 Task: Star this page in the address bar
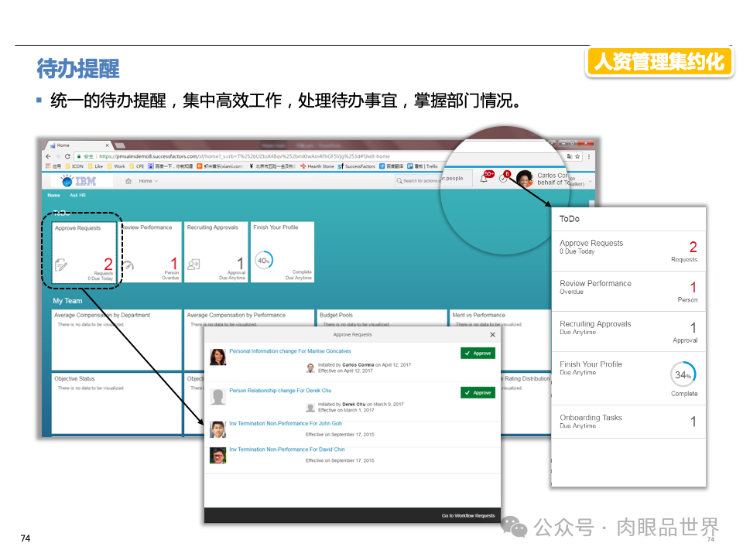coord(577,156)
